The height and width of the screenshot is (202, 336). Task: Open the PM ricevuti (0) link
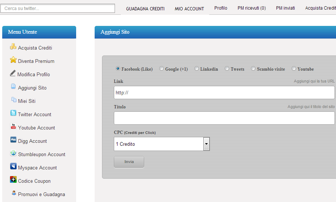pyautogui.click(x=252, y=8)
